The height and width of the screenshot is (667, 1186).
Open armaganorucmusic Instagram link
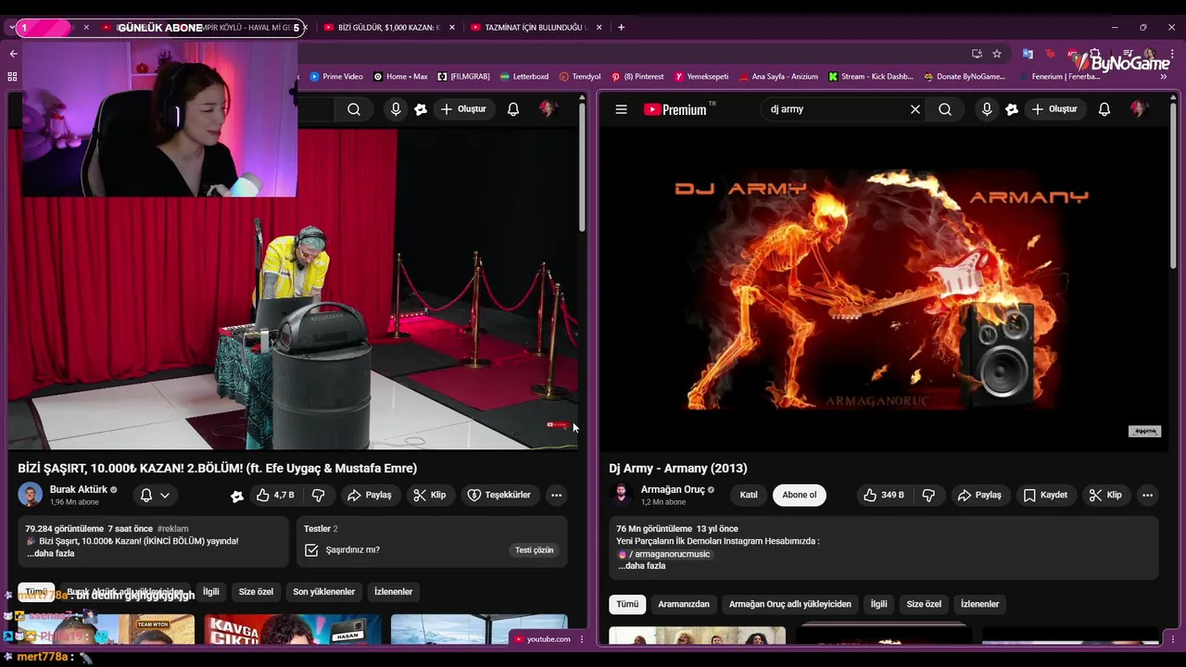click(x=664, y=554)
